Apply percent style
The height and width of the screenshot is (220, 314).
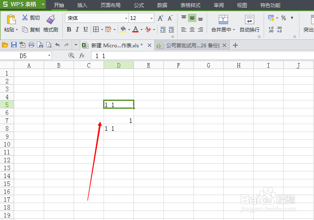284,18
